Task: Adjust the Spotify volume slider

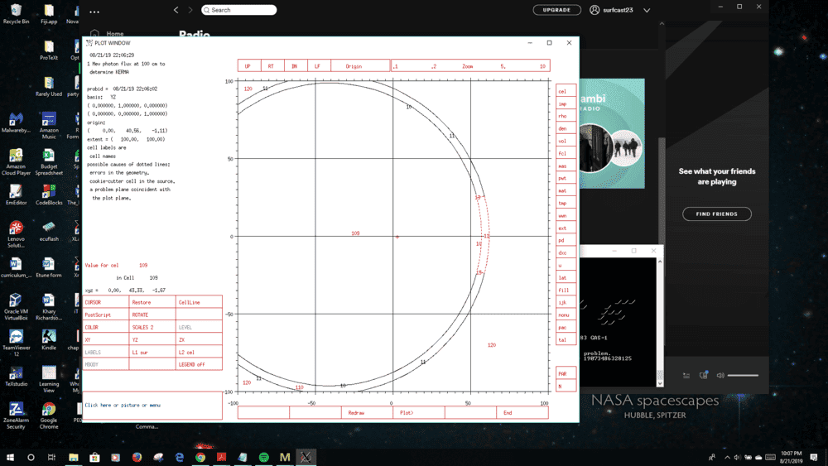Action: coord(743,375)
